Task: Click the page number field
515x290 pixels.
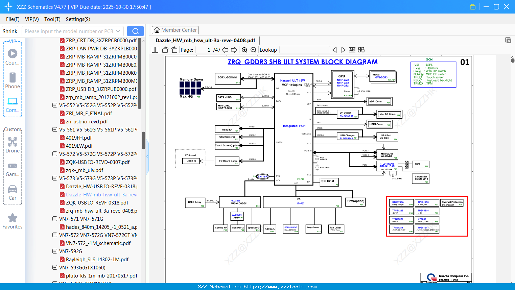Action: (204, 50)
